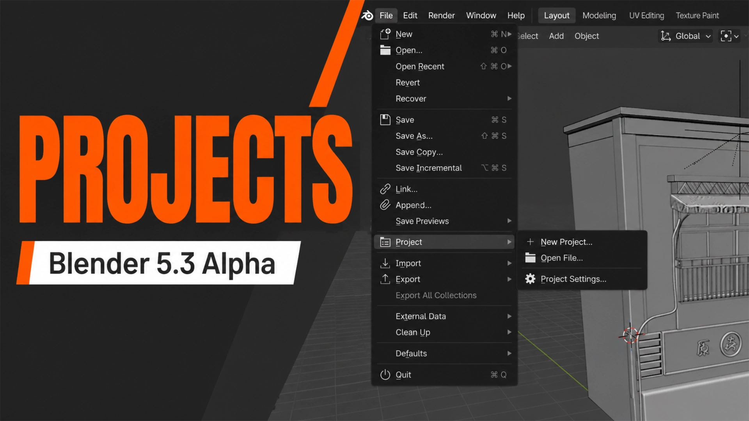The height and width of the screenshot is (421, 749).
Task: Select Project Settings... in the submenu
Action: 582,279
